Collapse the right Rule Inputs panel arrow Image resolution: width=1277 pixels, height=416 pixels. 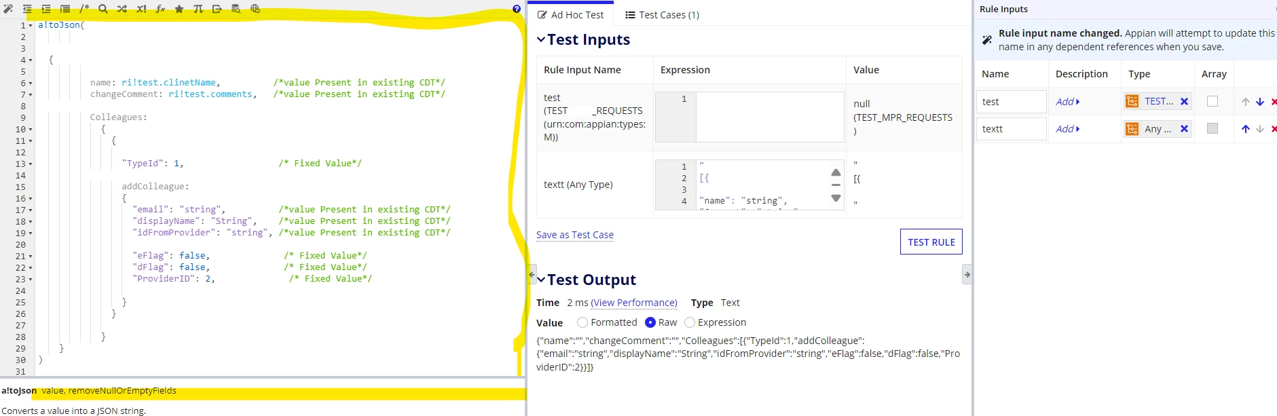tap(967, 274)
